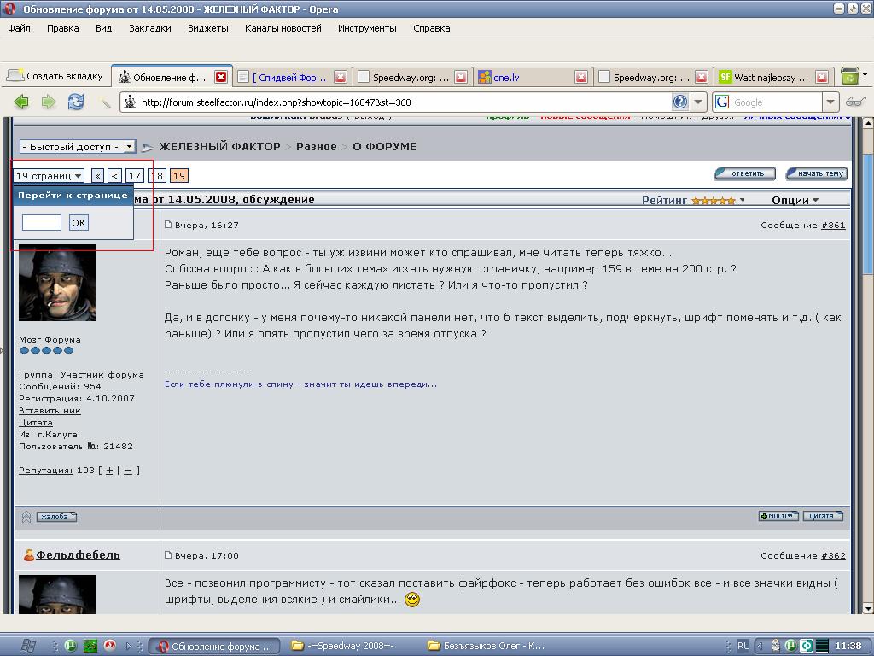This screenshot has height=656, width=874.
Task: Open the Закладки menu
Action: [149, 28]
